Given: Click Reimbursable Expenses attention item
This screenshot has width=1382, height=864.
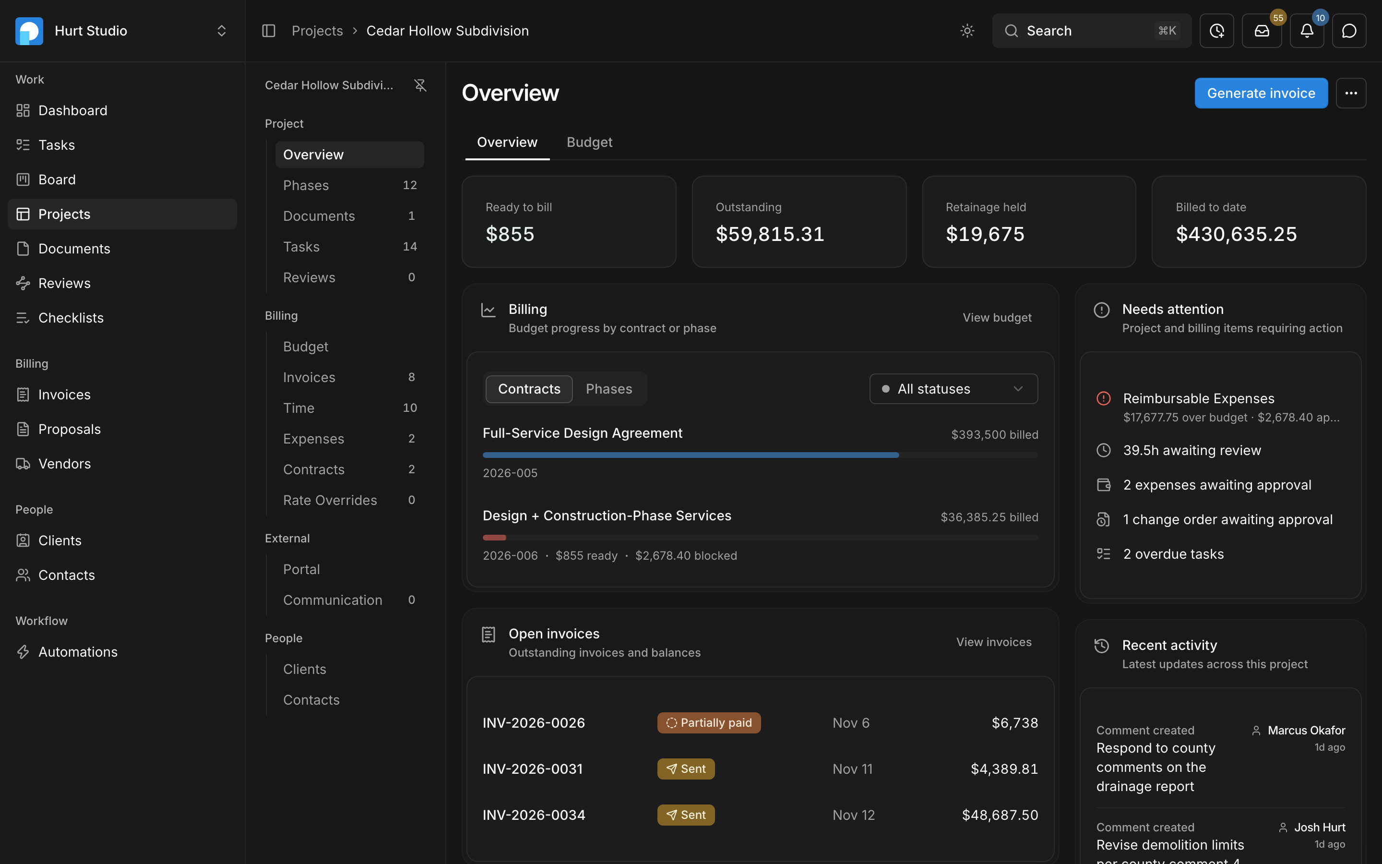Looking at the screenshot, I should (x=1220, y=408).
